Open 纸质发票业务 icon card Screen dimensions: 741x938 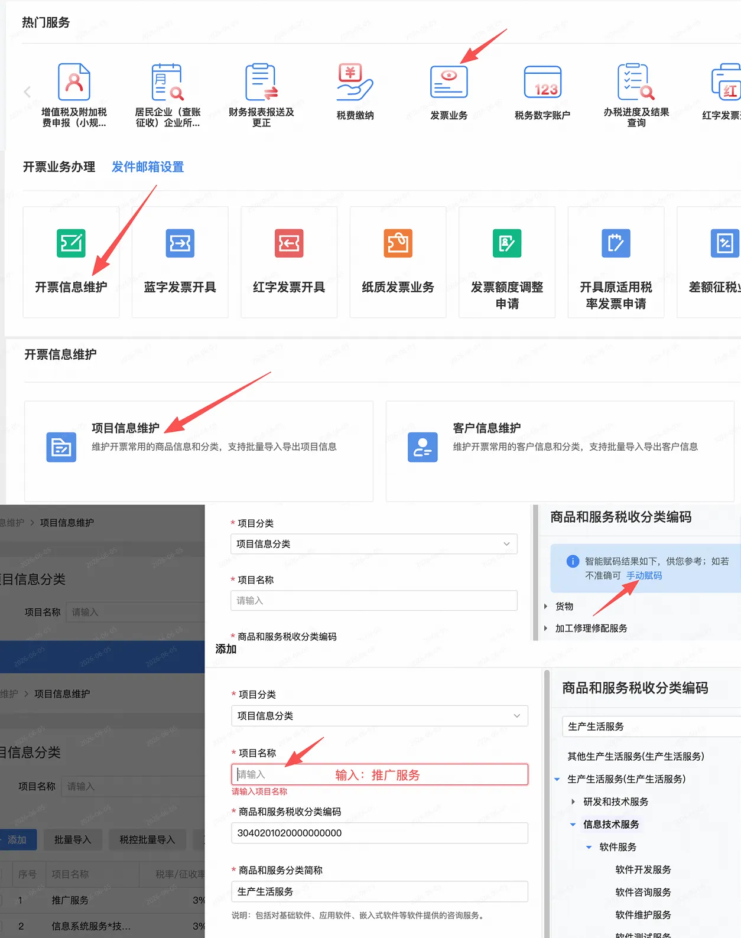coord(398,243)
